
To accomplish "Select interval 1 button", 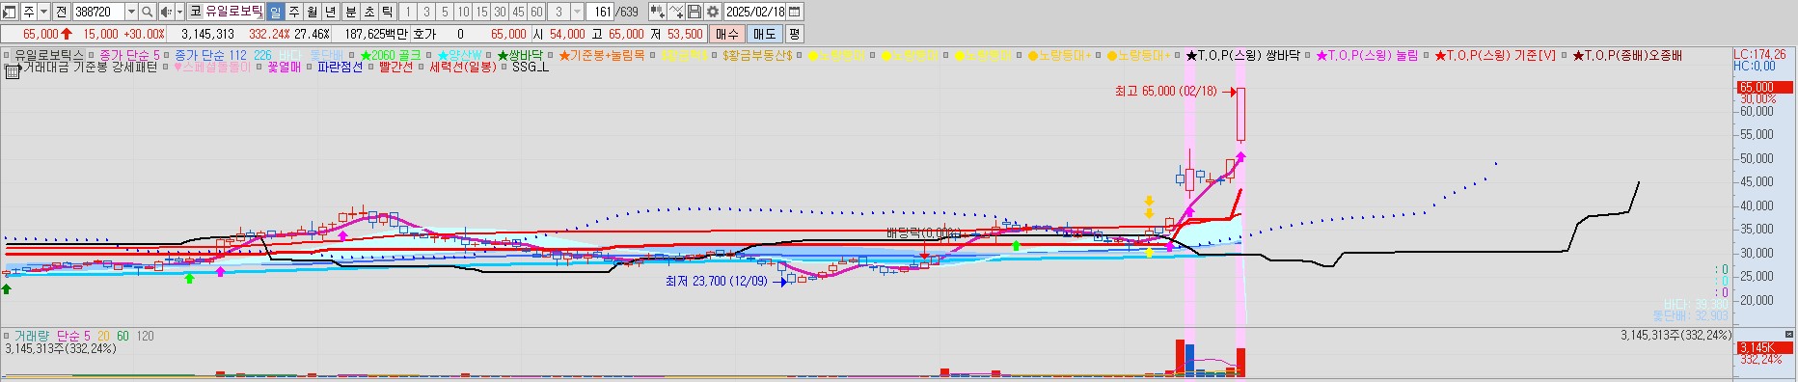I will tap(408, 12).
